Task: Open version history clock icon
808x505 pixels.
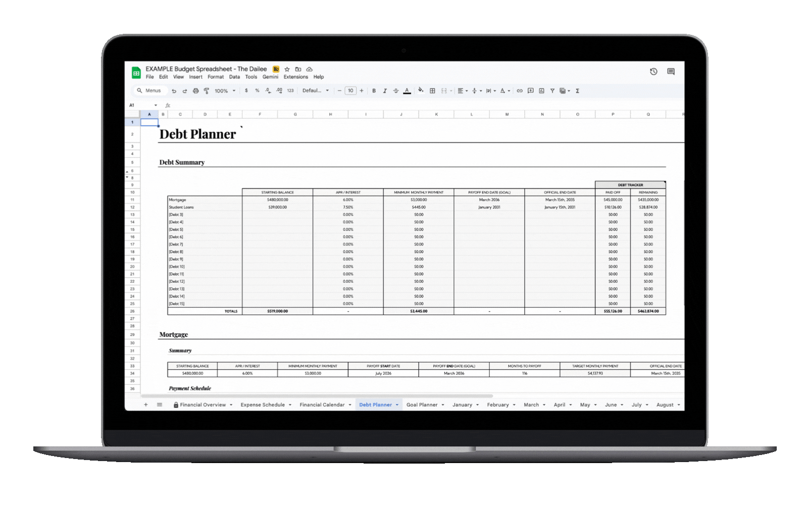Action: (x=653, y=72)
